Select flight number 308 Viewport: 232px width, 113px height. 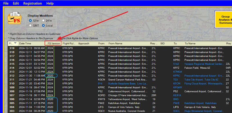click(12, 91)
